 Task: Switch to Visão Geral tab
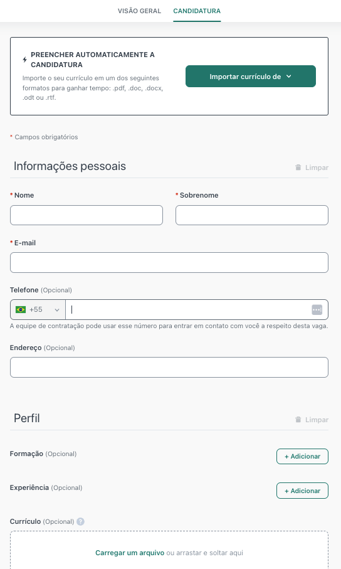[x=139, y=11]
